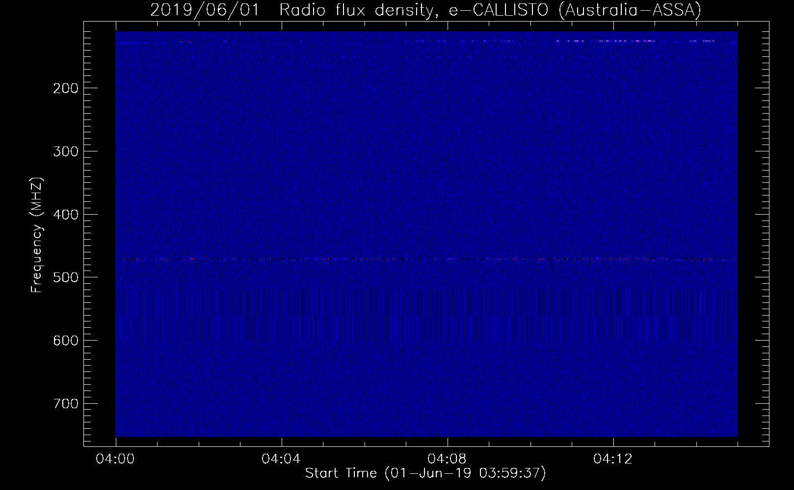Click the "Start Time (01-Jun-19 03:59:37)" label
Viewport: 794px width, 490px height.
(425, 473)
